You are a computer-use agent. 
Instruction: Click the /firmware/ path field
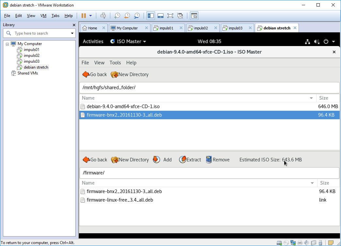[209, 173]
